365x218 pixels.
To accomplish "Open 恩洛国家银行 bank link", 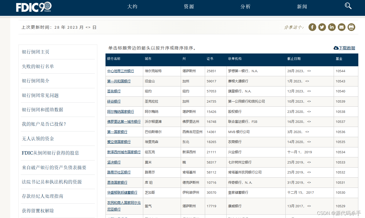I will tap(117, 182).
